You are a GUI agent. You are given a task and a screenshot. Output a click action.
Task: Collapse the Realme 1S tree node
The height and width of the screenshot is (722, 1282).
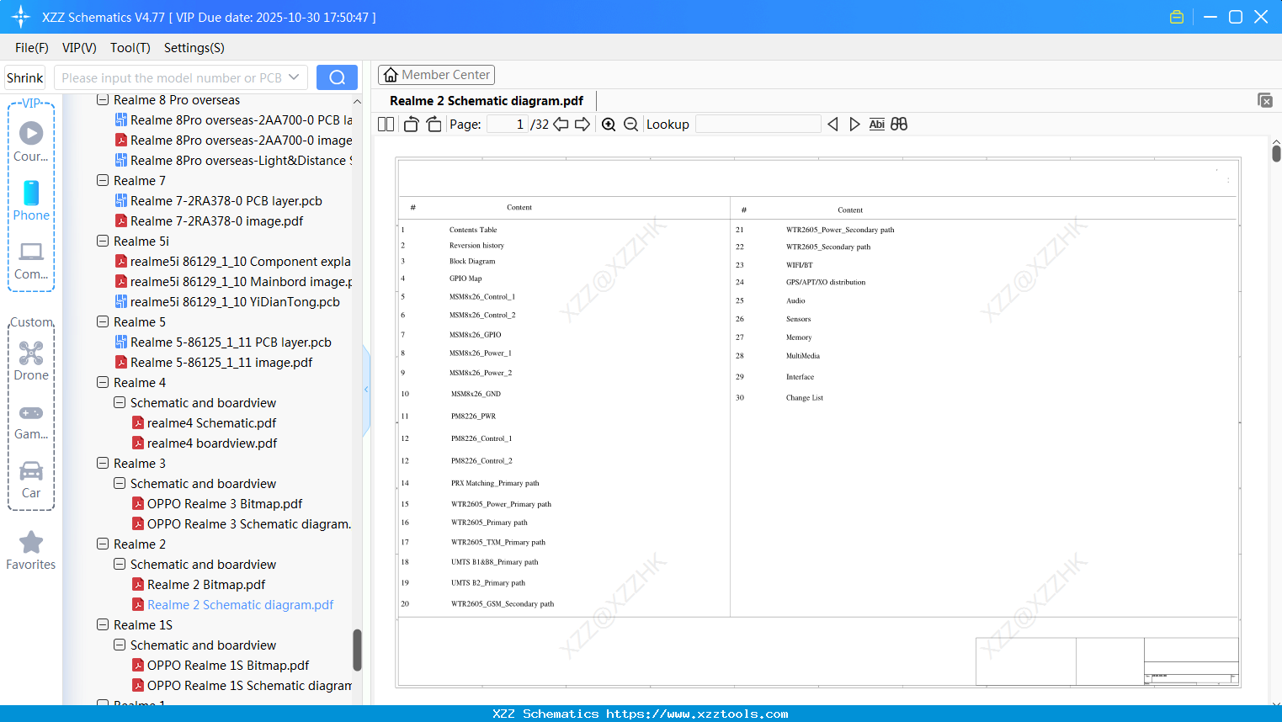(103, 625)
